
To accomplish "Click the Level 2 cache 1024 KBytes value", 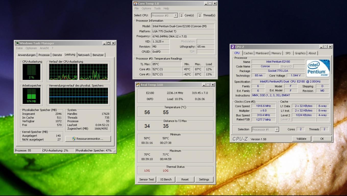I will coord(304,115).
